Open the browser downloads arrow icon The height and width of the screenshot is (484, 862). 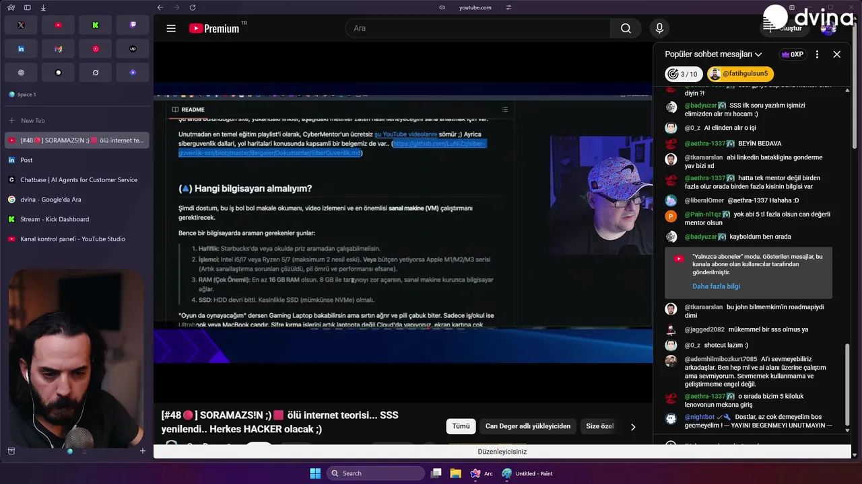click(43, 7)
